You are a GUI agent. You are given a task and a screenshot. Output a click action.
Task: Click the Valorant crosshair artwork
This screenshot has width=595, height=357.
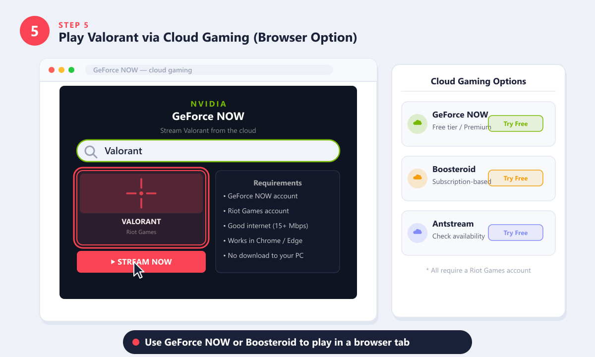pyautogui.click(x=141, y=193)
